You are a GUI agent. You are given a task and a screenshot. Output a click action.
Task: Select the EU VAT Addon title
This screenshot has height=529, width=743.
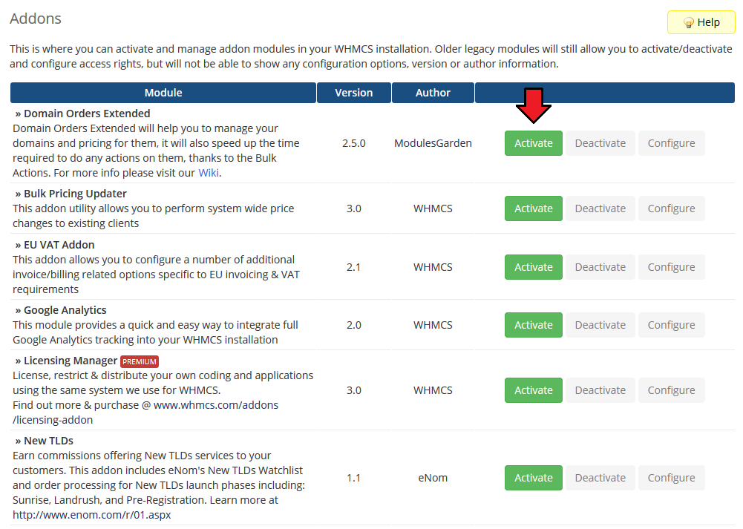[59, 245]
